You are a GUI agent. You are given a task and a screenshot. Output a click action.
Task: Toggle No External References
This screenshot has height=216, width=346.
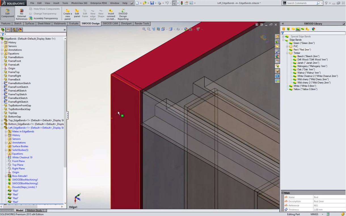22,14
